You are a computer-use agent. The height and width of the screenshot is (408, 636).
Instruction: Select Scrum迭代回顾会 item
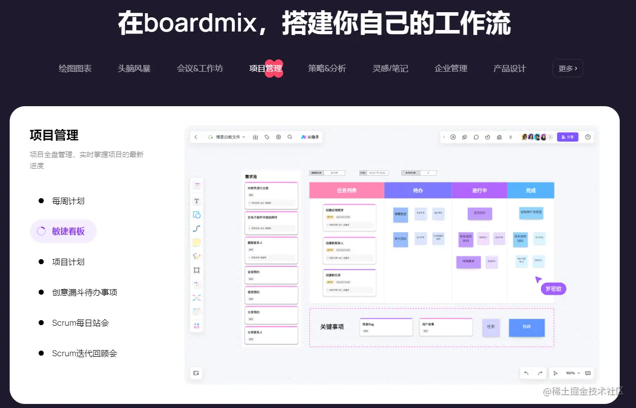84,353
